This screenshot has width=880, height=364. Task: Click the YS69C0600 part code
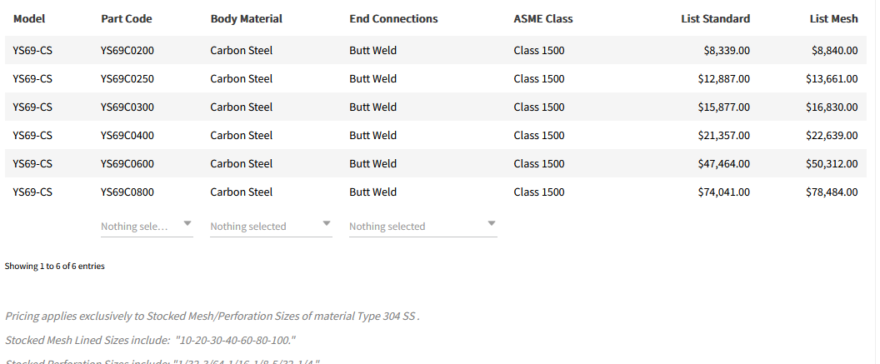pyautogui.click(x=127, y=163)
